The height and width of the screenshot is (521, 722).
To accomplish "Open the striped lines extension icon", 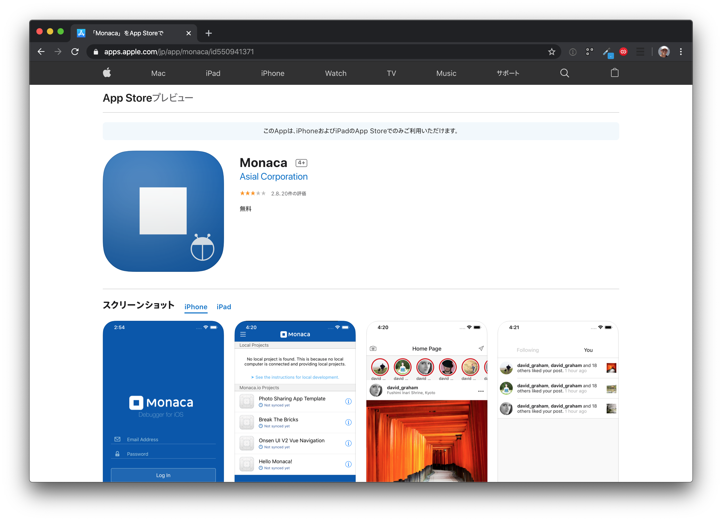I will [640, 52].
